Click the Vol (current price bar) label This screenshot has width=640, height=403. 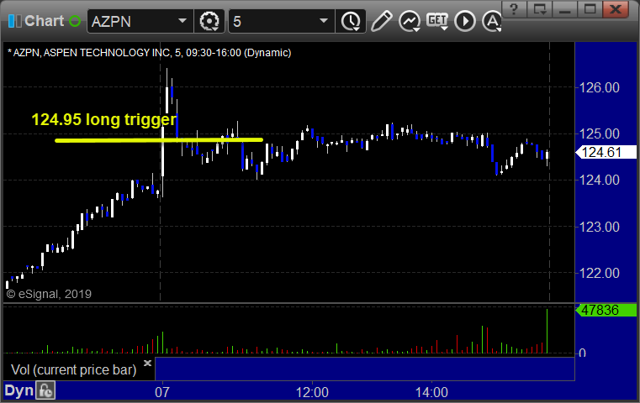(73, 370)
